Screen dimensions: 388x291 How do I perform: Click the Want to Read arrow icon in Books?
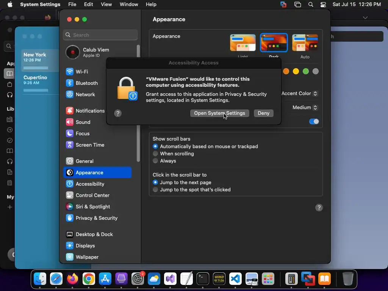click(x=9, y=130)
